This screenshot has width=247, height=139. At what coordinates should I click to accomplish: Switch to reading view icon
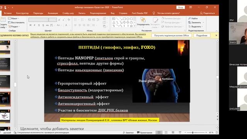173,132
